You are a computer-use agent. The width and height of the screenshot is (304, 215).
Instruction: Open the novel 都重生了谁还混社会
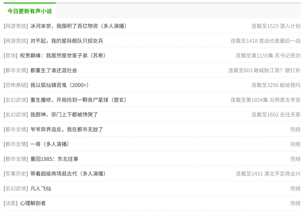pos(54,70)
